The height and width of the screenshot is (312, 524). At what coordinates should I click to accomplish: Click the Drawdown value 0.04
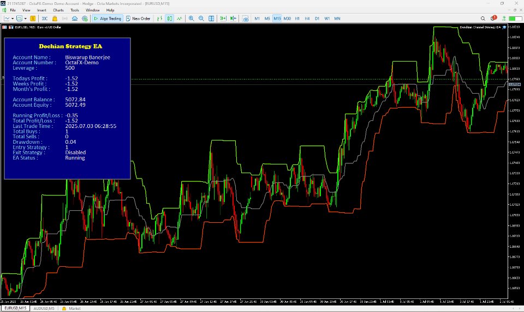pos(70,142)
